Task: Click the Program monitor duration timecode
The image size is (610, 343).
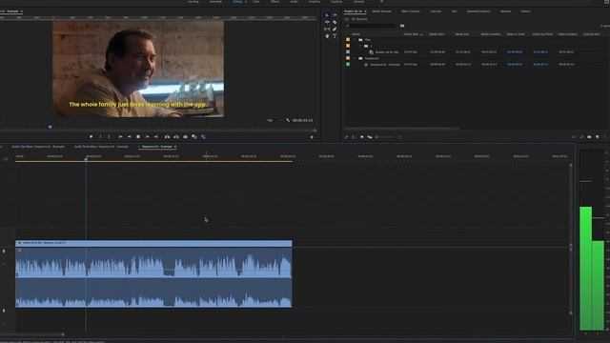Action: 302,121
